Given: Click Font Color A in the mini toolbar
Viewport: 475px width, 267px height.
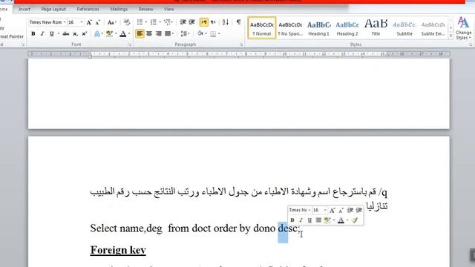Looking at the screenshot, I should pyautogui.click(x=341, y=220).
